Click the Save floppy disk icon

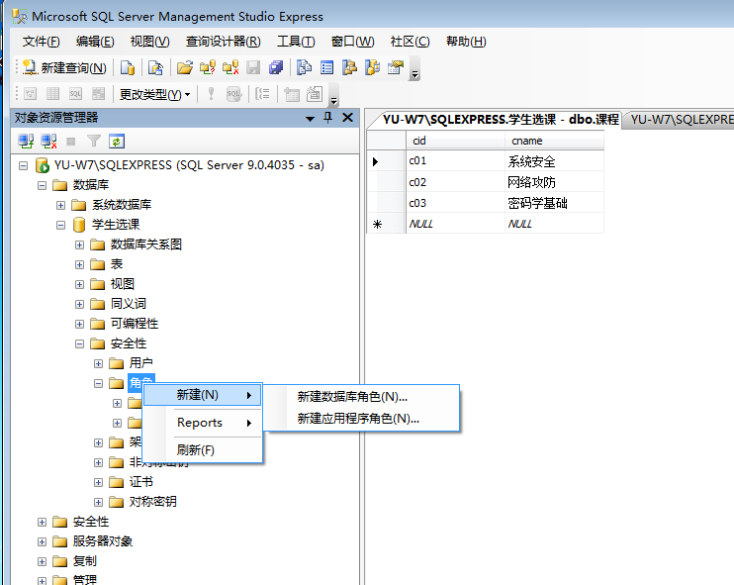pyautogui.click(x=253, y=68)
